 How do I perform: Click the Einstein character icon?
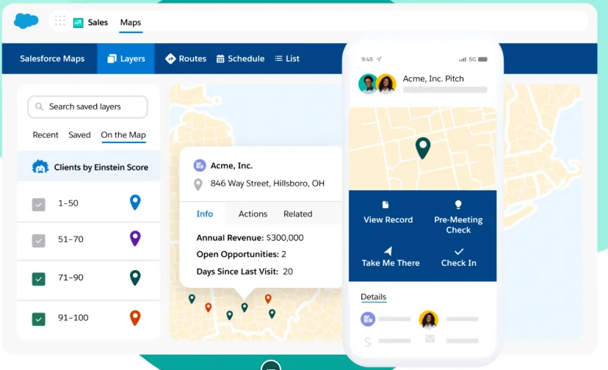pyautogui.click(x=40, y=167)
